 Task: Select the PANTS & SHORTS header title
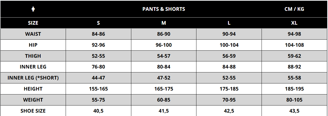(164, 9)
